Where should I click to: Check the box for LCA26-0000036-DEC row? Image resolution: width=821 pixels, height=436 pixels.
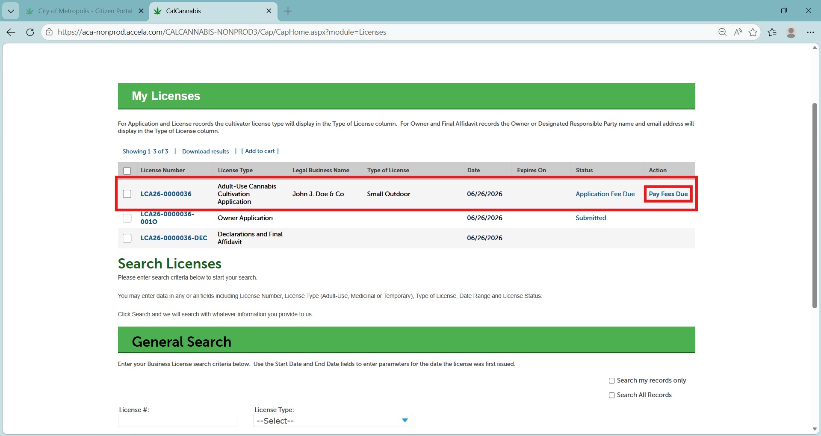point(127,238)
